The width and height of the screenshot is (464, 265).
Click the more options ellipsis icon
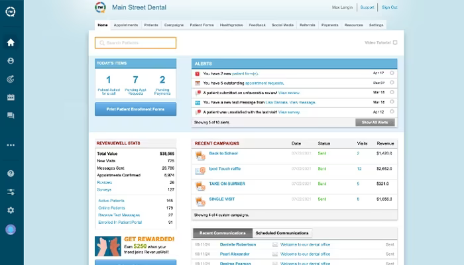[x=11, y=145]
